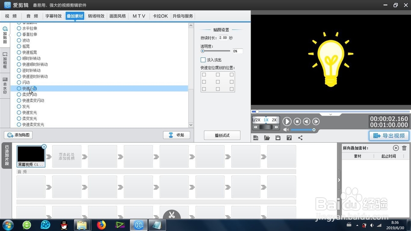Click the locate-material arrow icon

point(396,148)
